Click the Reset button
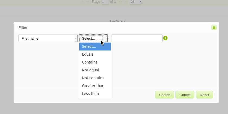Viewport: 228px width, 114px height. 204,95
